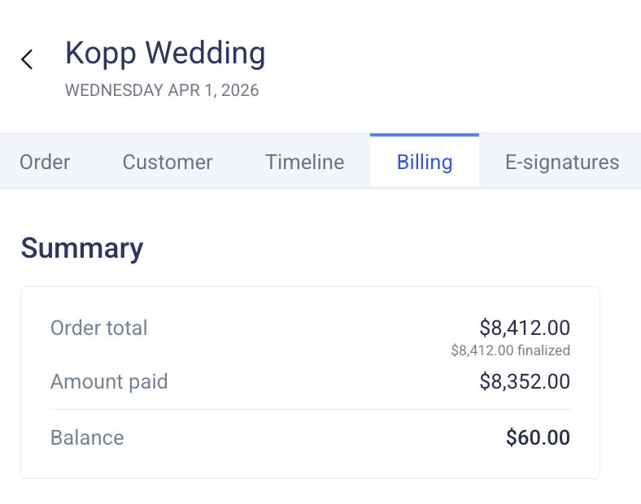Click the $8,412.00 finalized note
The width and height of the screenshot is (641, 504).
[x=511, y=351]
